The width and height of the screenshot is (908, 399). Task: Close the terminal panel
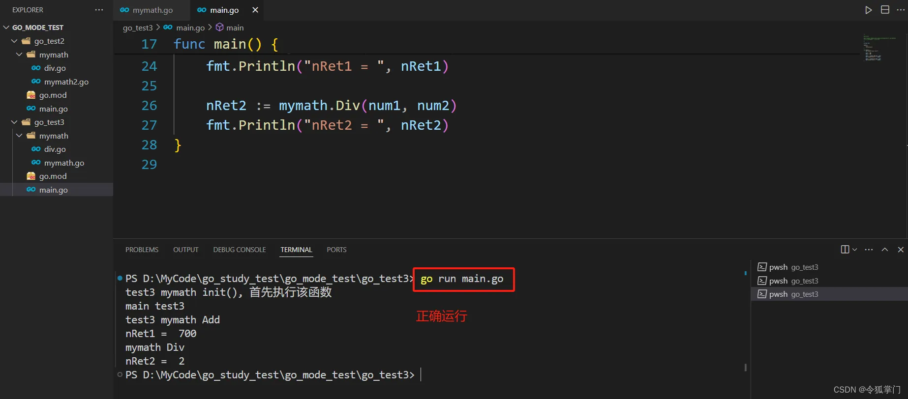901,250
